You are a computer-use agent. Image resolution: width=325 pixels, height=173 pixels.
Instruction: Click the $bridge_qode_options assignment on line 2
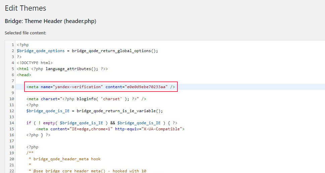tap(87, 51)
